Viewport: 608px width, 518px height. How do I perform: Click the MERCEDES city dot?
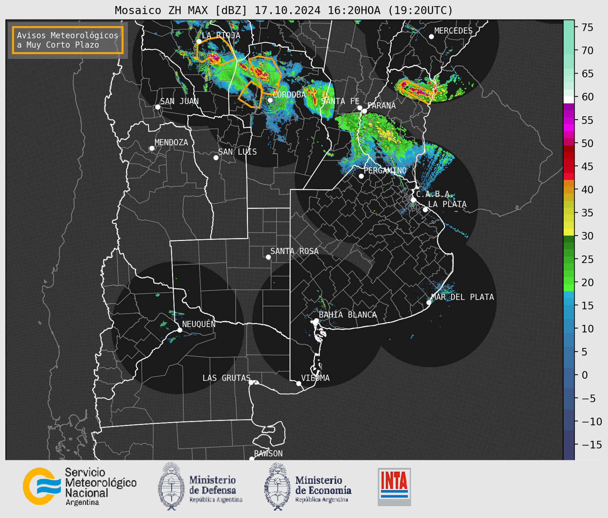(431, 37)
